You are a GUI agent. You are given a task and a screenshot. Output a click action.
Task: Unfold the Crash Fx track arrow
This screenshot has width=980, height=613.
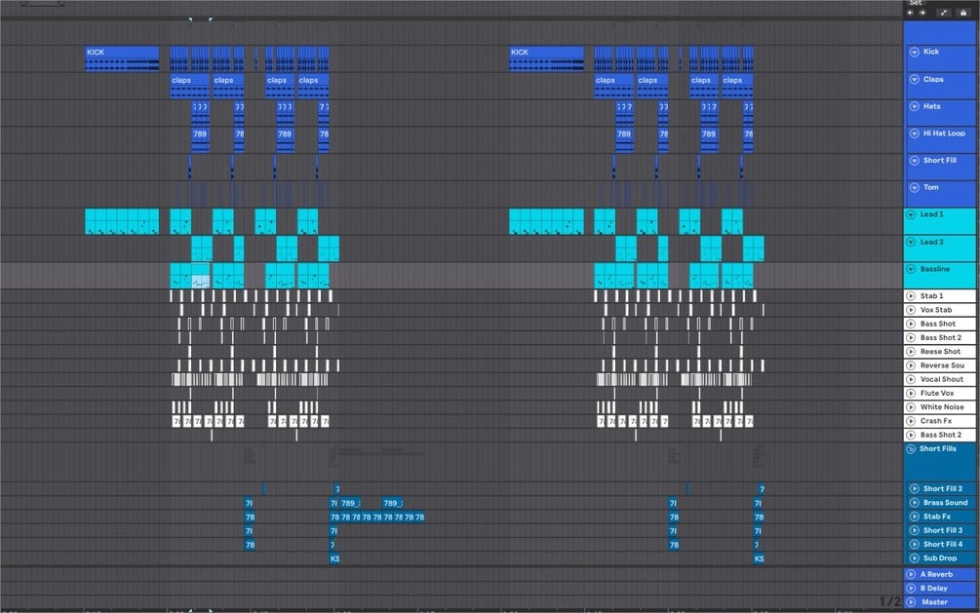[x=911, y=421]
